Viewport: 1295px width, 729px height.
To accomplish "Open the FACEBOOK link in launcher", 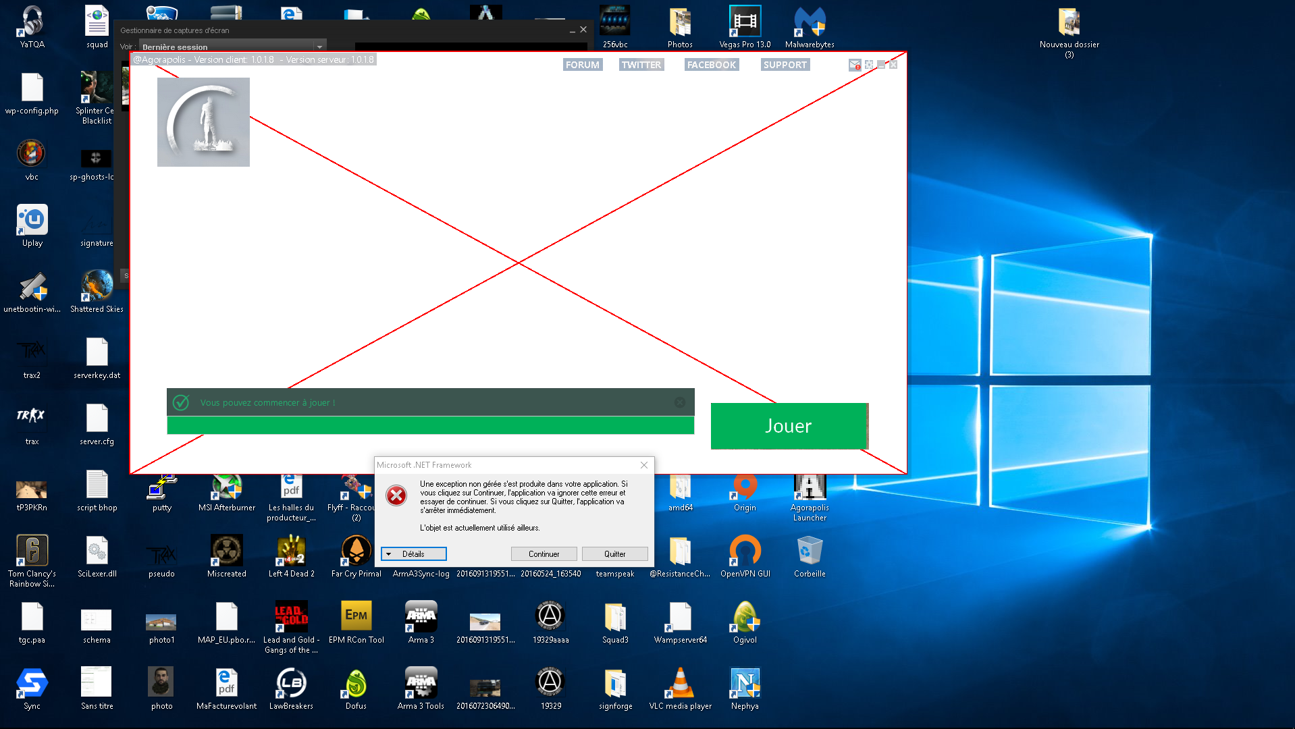I will click(x=711, y=65).
